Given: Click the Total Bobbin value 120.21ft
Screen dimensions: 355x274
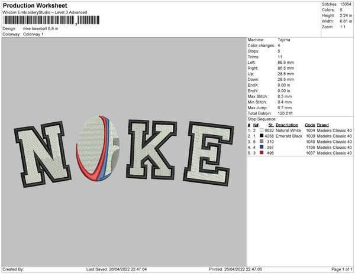Looking at the screenshot, I should 285,113.
